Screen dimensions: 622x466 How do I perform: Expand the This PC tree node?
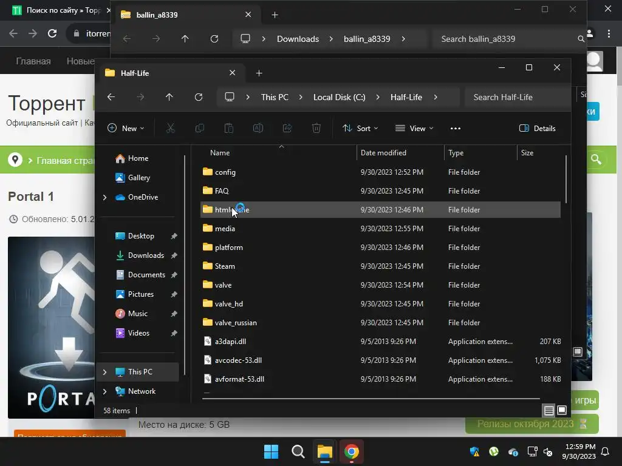pyautogui.click(x=104, y=372)
